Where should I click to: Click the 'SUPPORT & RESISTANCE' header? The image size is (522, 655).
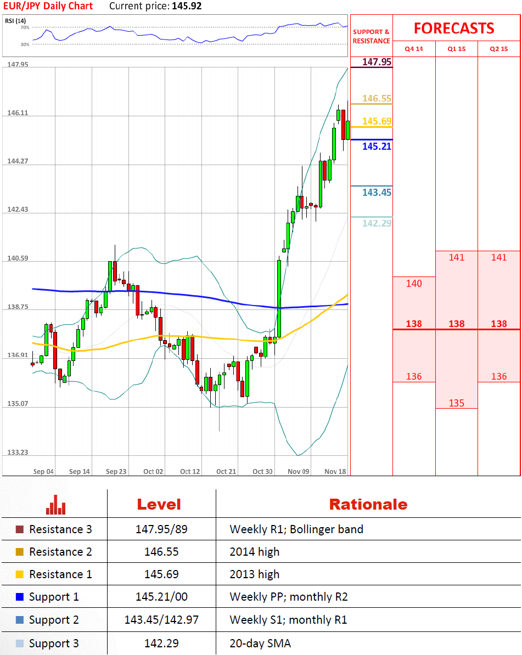click(371, 36)
